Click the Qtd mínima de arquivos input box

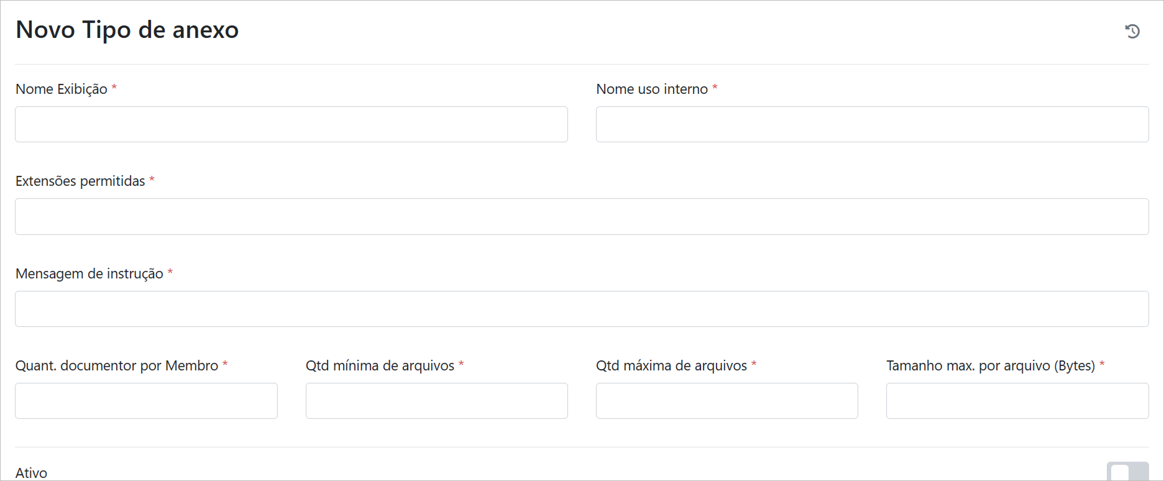(x=436, y=401)
